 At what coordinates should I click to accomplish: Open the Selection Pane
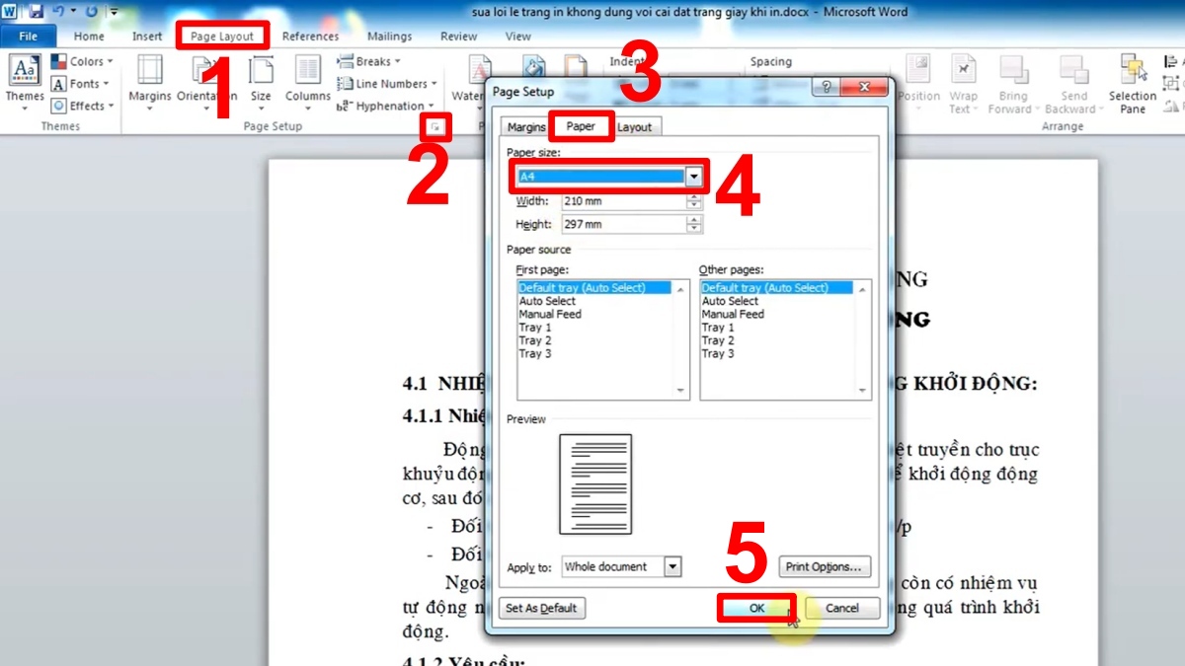(1132, 84)
